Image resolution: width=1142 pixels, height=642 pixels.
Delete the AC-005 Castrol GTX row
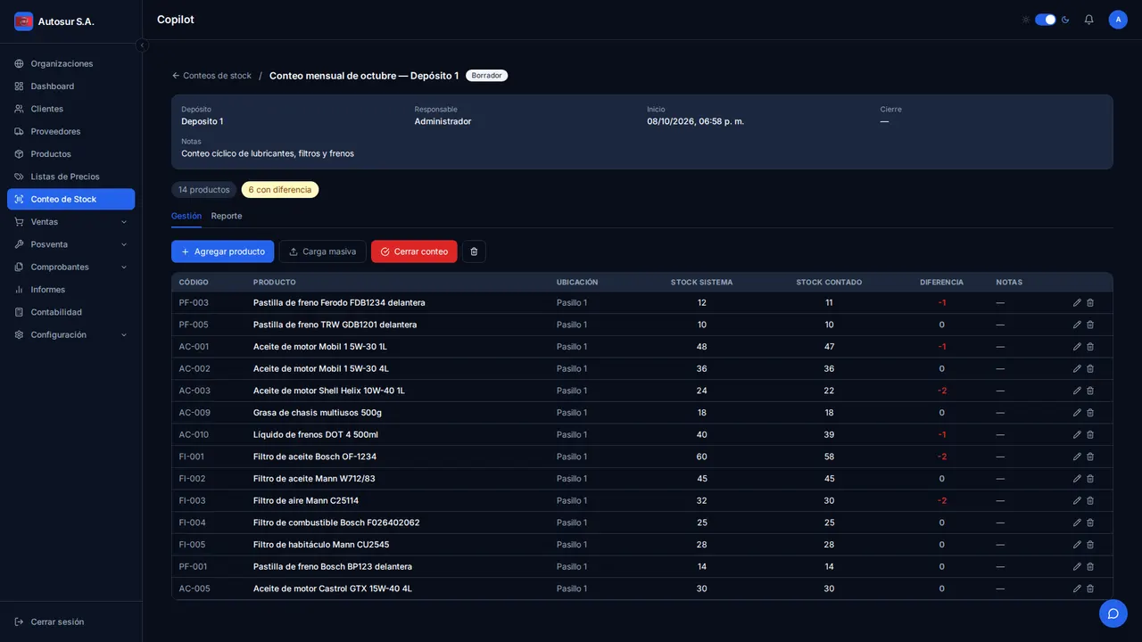[1090, 588]
